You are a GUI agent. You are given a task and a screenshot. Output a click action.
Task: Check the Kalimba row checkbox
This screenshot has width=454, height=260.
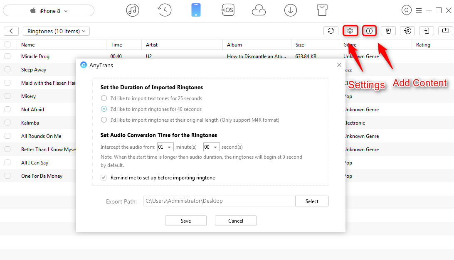[7, 123]
